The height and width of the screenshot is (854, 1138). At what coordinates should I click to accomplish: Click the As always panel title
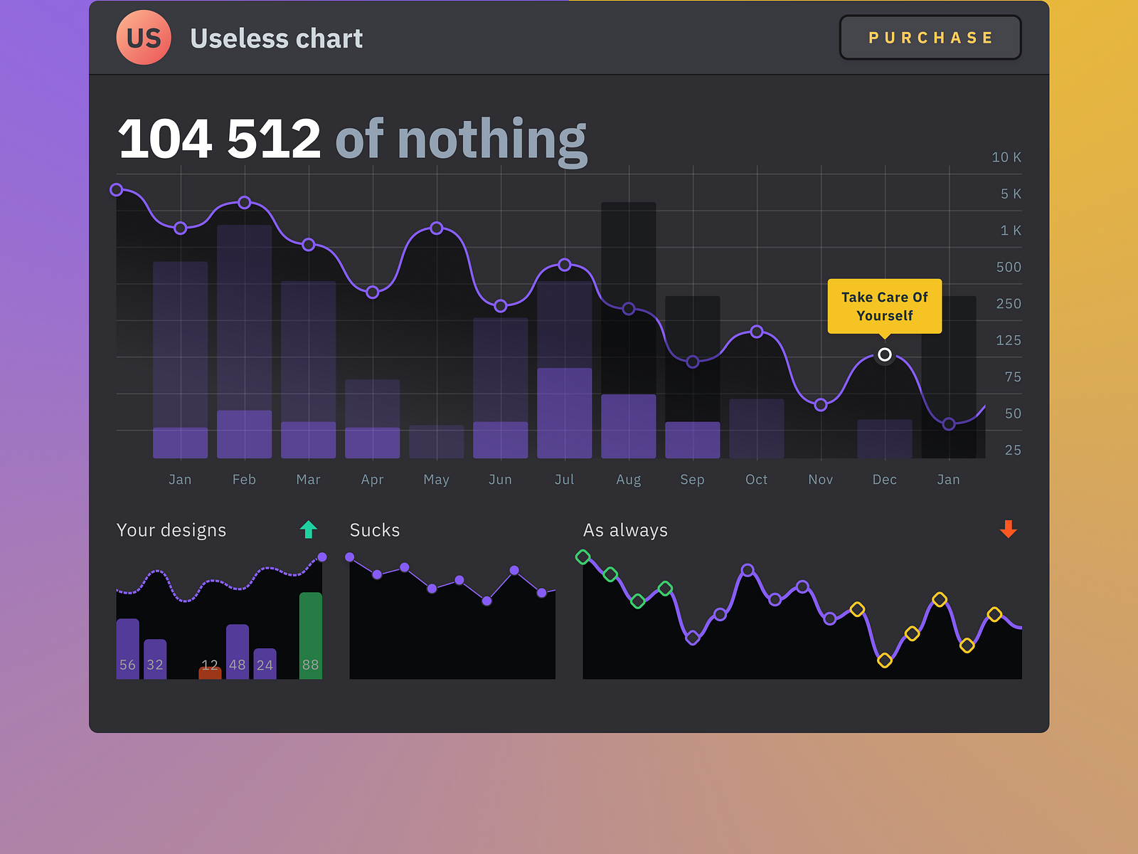coord(625,529)
